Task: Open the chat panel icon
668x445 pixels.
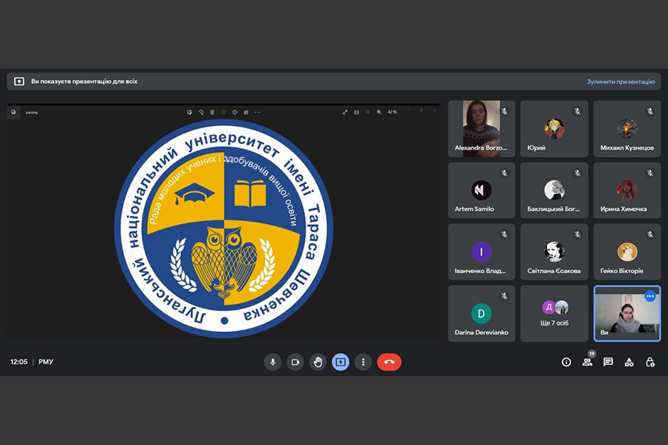Action: click(x=608, y=362)
